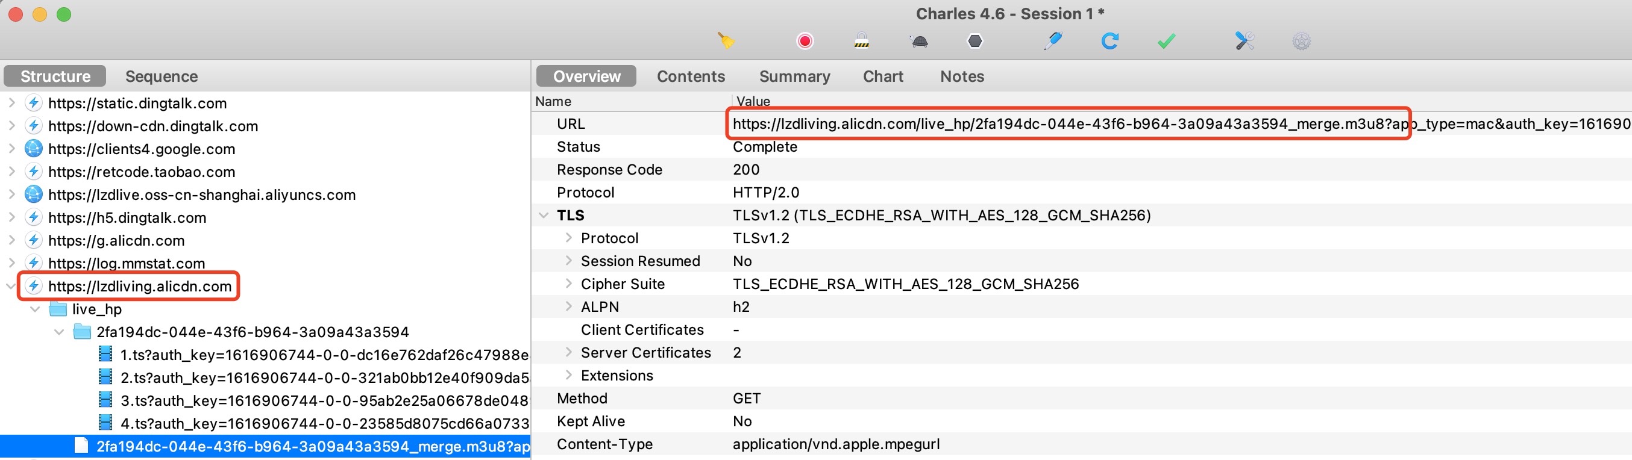
Task: Expand the Server Certificates row
Action: (x=568, y=352)
